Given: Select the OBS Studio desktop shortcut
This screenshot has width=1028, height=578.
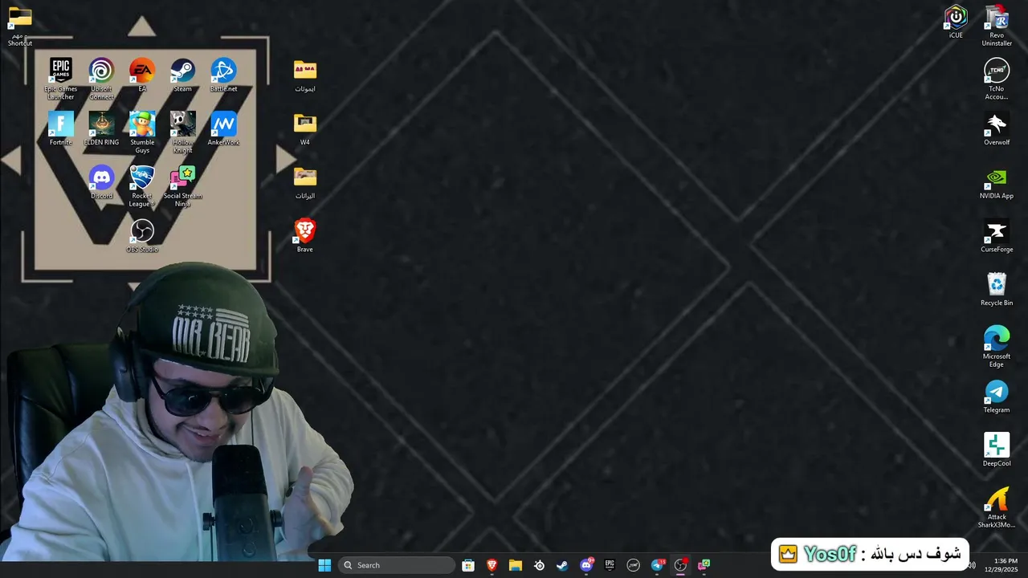Looking at the screenshot, I should (142, 236).
